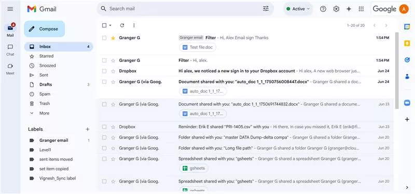This screenshot has width=415, height=194.
Task: Hide side panel chevron at bottom right
Action: tap(407, 187)
